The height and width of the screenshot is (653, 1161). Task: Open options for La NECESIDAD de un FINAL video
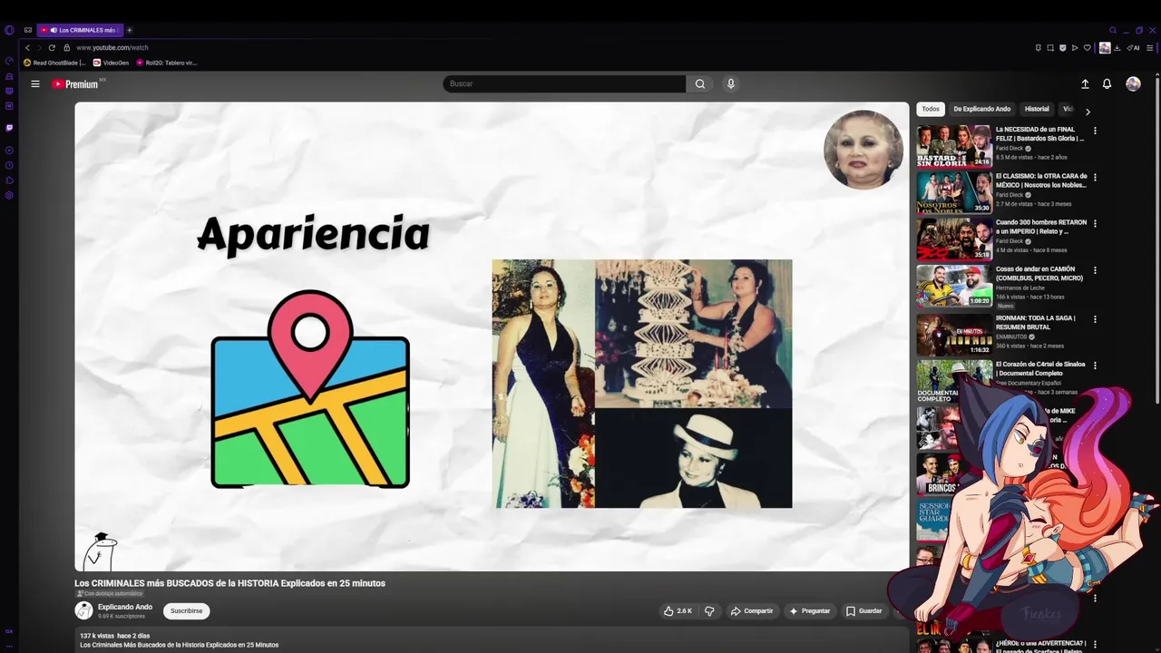[x=1095, y=131]
